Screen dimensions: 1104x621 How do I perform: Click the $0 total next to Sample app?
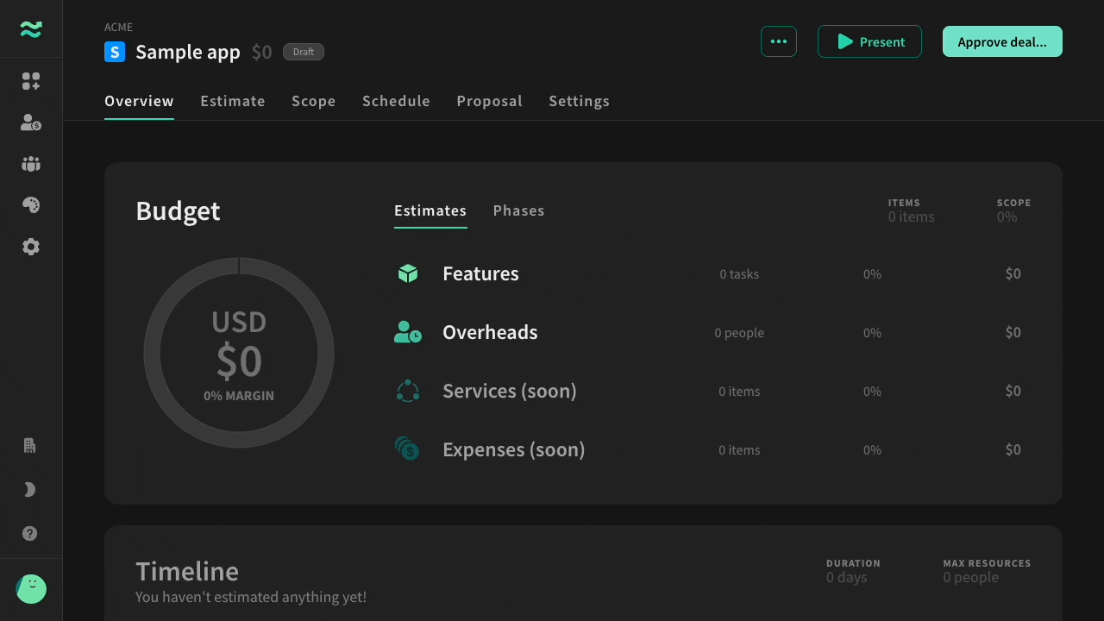click(x=261, y=53)
